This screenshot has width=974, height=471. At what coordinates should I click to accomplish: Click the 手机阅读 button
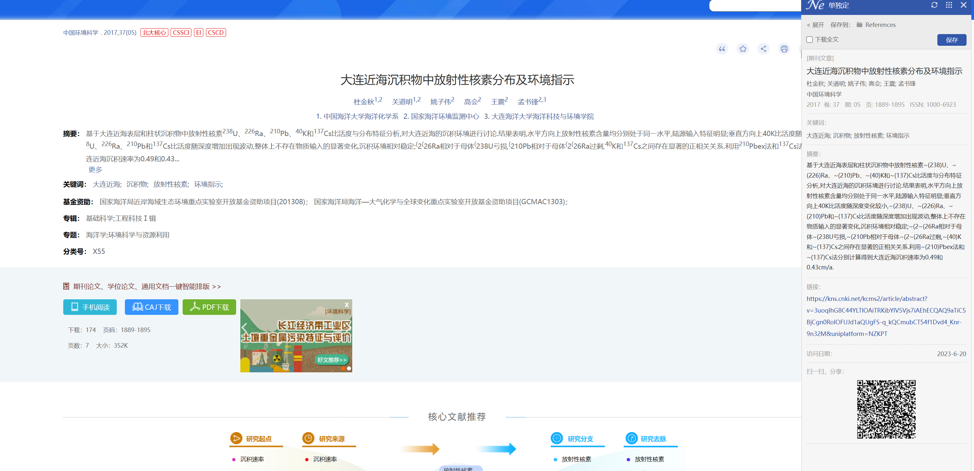click(90, 307)
